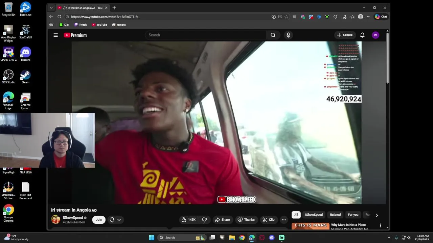The image size is (433, 243).
Task: Open Twitch bookmark in favorites bar
Action: [81, 25]
